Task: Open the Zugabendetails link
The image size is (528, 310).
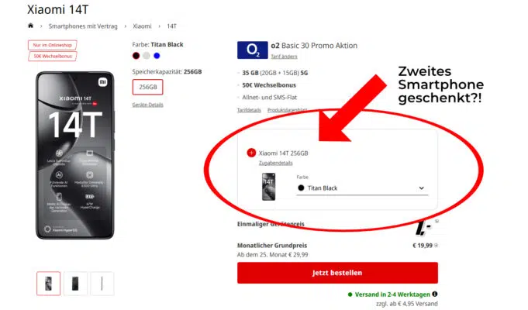Action: tap(275, 163)
